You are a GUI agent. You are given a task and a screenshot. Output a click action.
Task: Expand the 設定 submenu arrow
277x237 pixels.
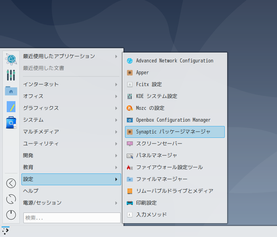tap(116, 179)
